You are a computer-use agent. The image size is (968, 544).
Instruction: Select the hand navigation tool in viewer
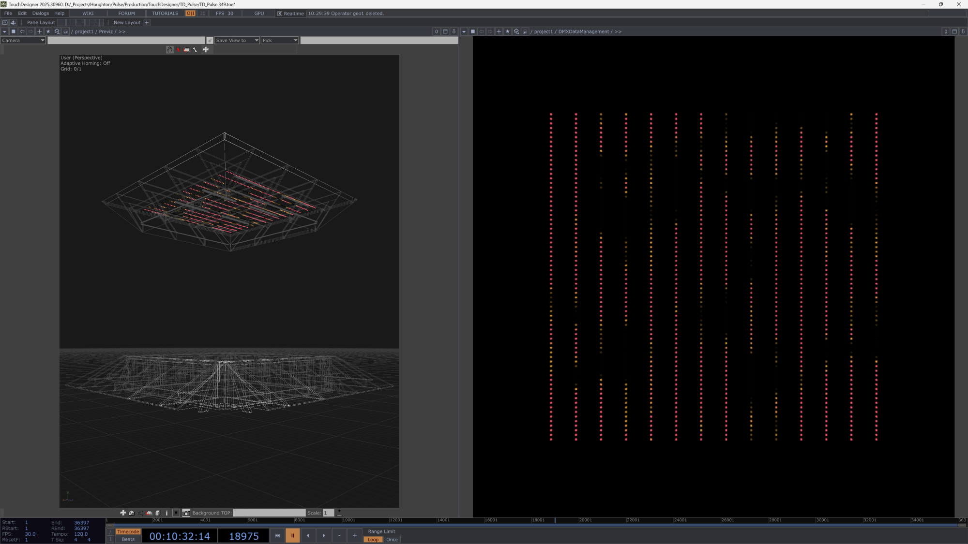pyautogui.click(x=169, y=50)
